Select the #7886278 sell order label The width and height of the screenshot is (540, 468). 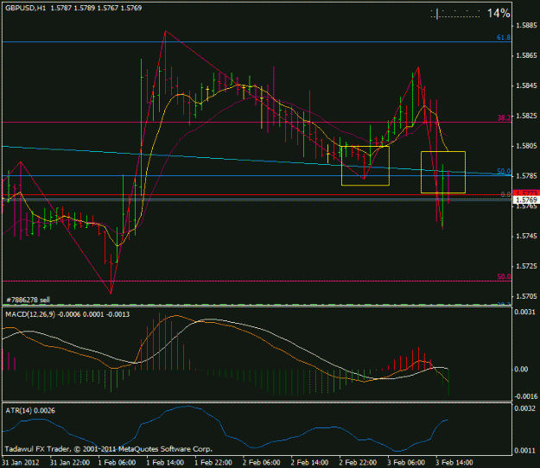pyautogui.click(x=29, y=300)
